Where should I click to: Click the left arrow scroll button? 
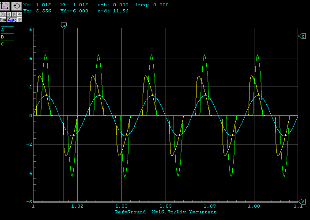pos(9,15)
